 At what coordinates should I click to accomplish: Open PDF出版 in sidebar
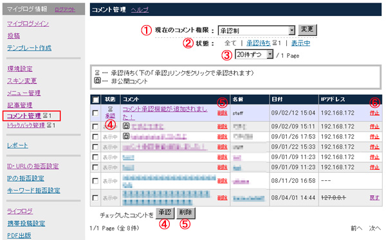(x=19, y=236)
